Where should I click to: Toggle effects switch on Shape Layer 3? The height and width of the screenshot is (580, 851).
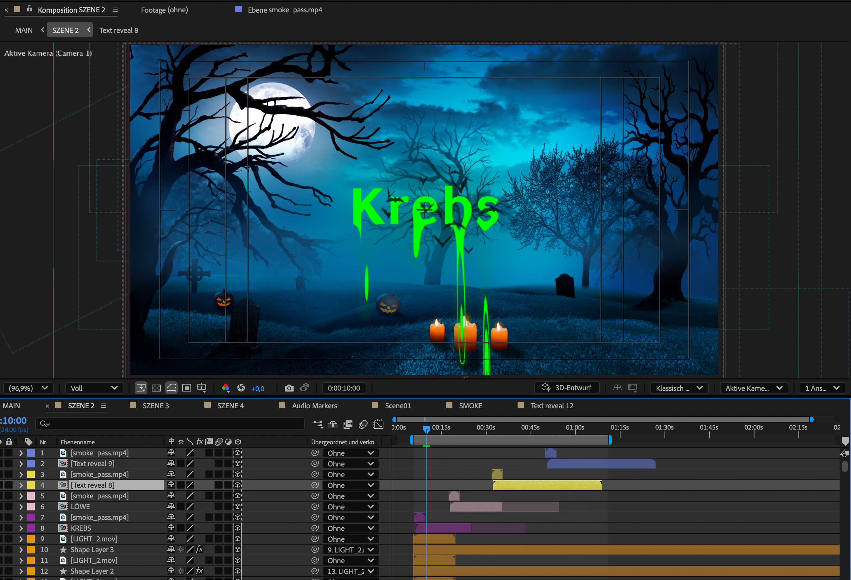[199, 550]
